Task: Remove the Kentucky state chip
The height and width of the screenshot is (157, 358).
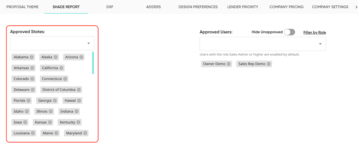Action: pyautogui.click(x=78, y=122)
